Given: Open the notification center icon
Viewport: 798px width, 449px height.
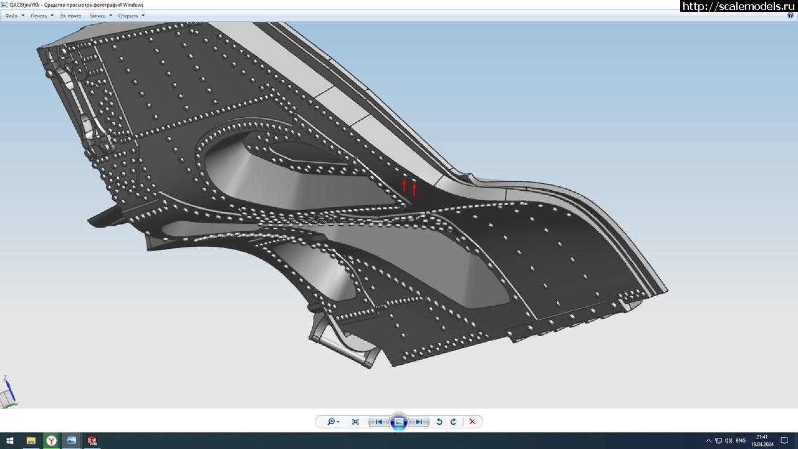Looking at the screenshot, I should point(785,441).
